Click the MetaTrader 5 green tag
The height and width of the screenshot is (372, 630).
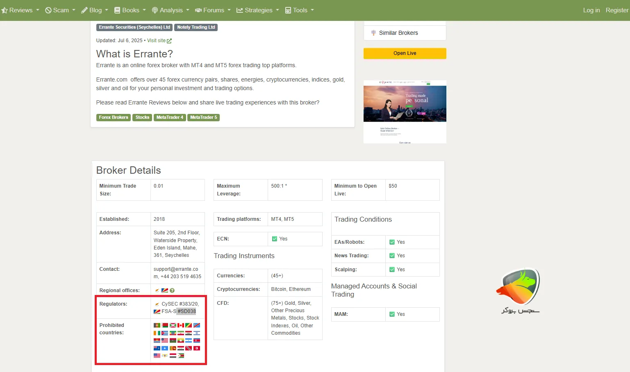[x=203, y=118]
